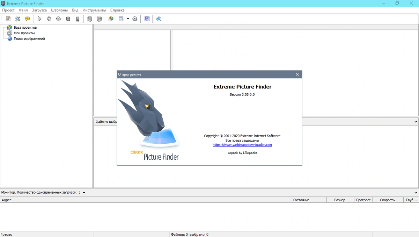Click the new project pencil icon
The image size is (419, 237).
[8, 19]
